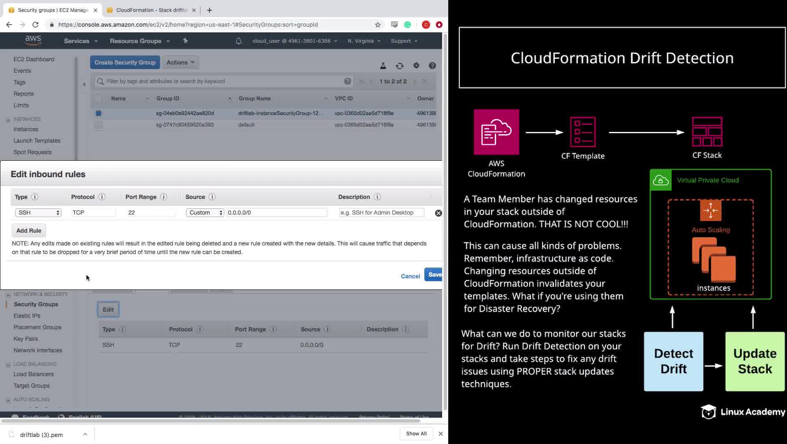Viewport: 787px width, 444px height.
Task: Open the Type dropdown set to SSH
Action: (x=38, y=213)
